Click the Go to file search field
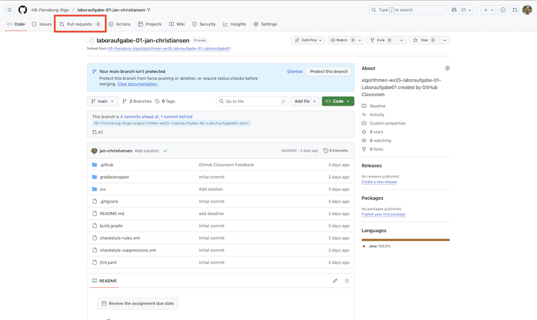The image size is (537, 320). click(x=251, y=101)
